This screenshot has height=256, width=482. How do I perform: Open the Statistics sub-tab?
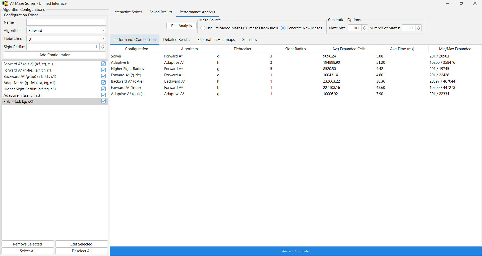pos(249,40)
